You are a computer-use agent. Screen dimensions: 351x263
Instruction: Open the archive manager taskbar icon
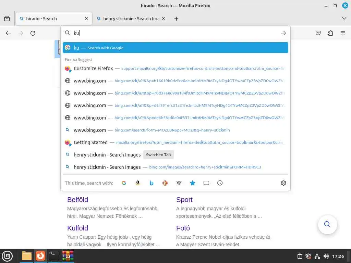[x=68, y=256]
